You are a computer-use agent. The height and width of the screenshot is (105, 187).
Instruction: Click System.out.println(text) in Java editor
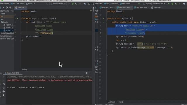[130, 36]
